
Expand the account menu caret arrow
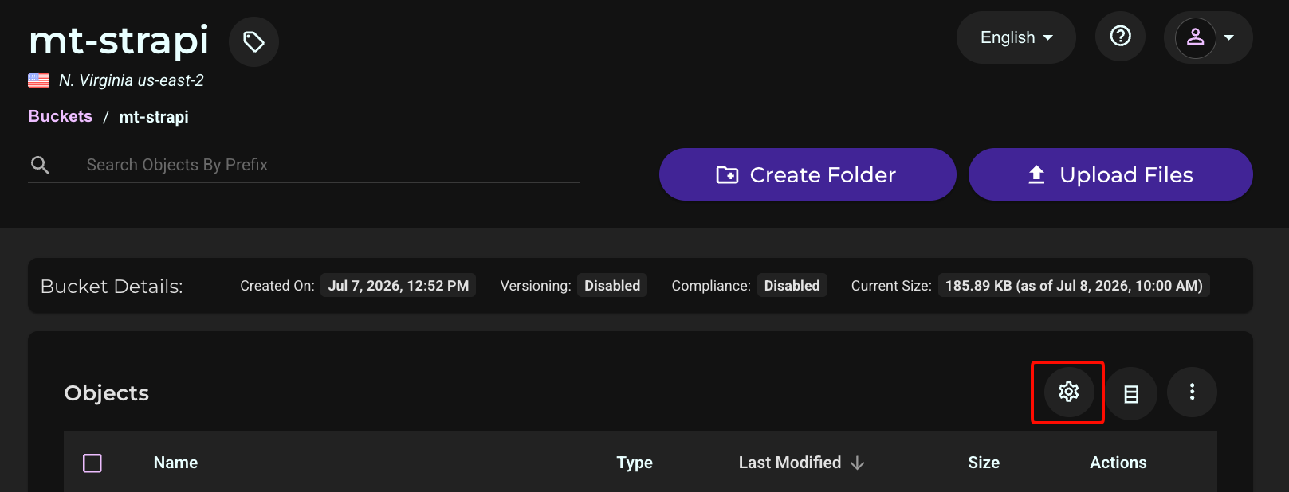point(1229,37)
